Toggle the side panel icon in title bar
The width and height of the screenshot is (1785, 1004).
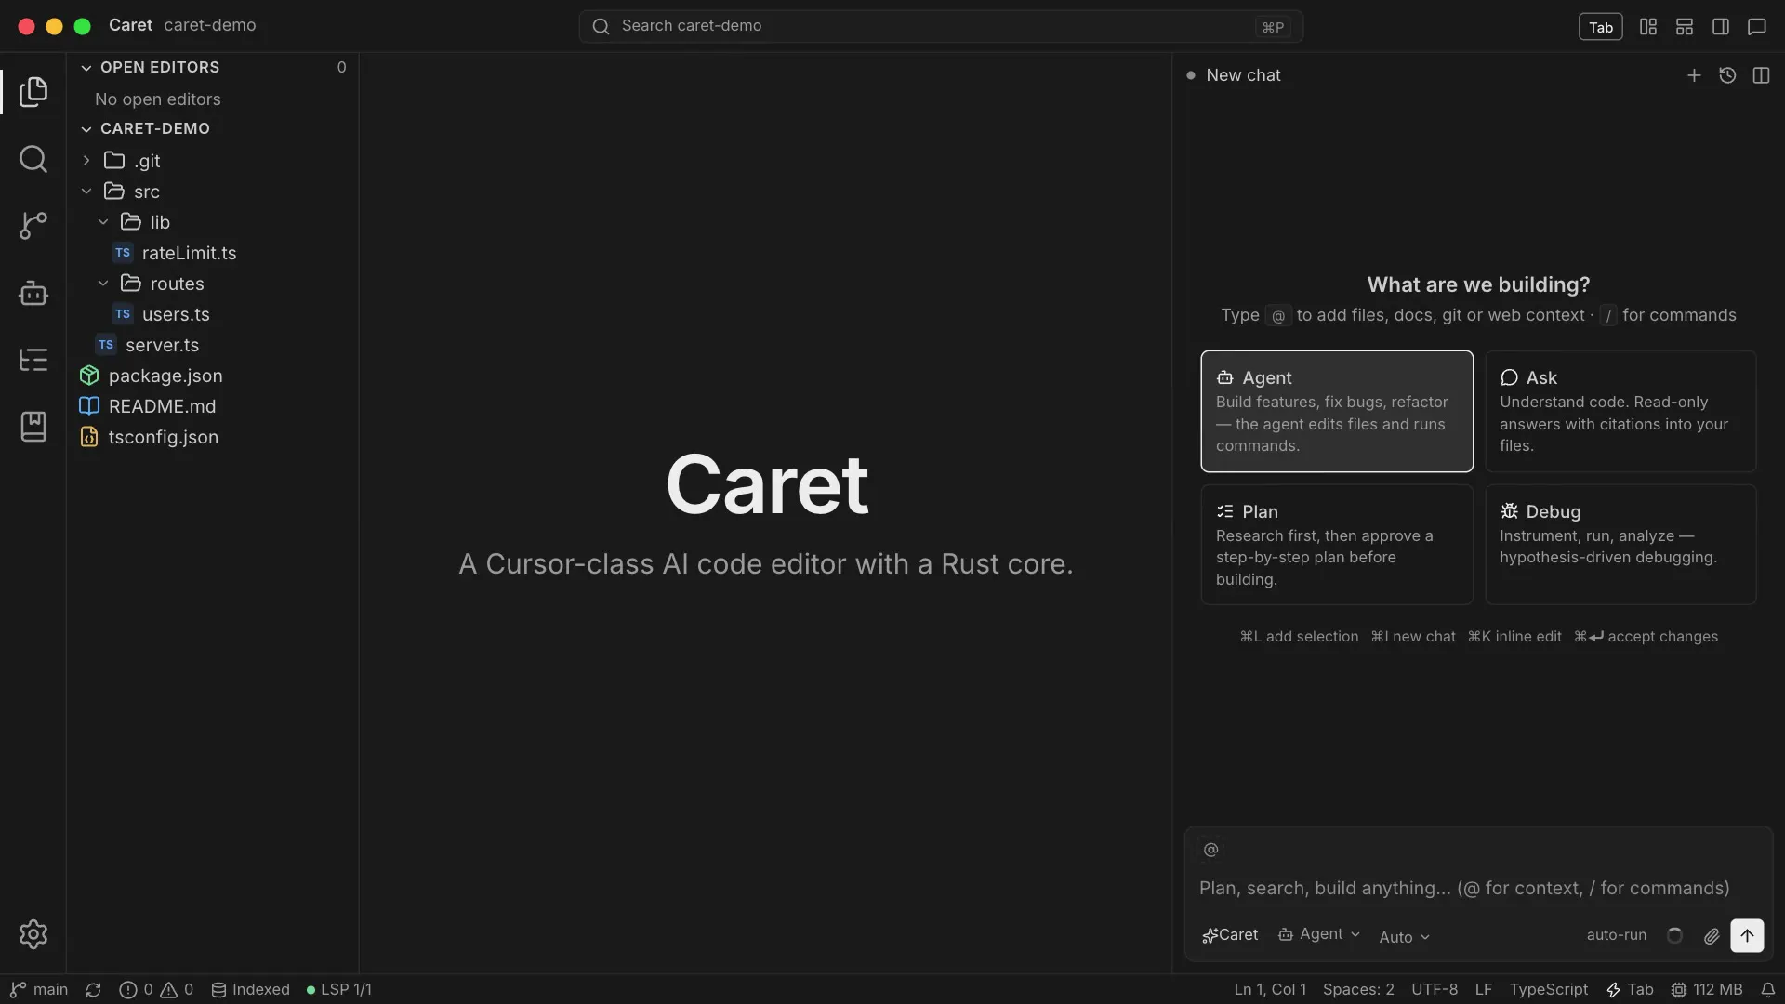[x=1721, y=27]
